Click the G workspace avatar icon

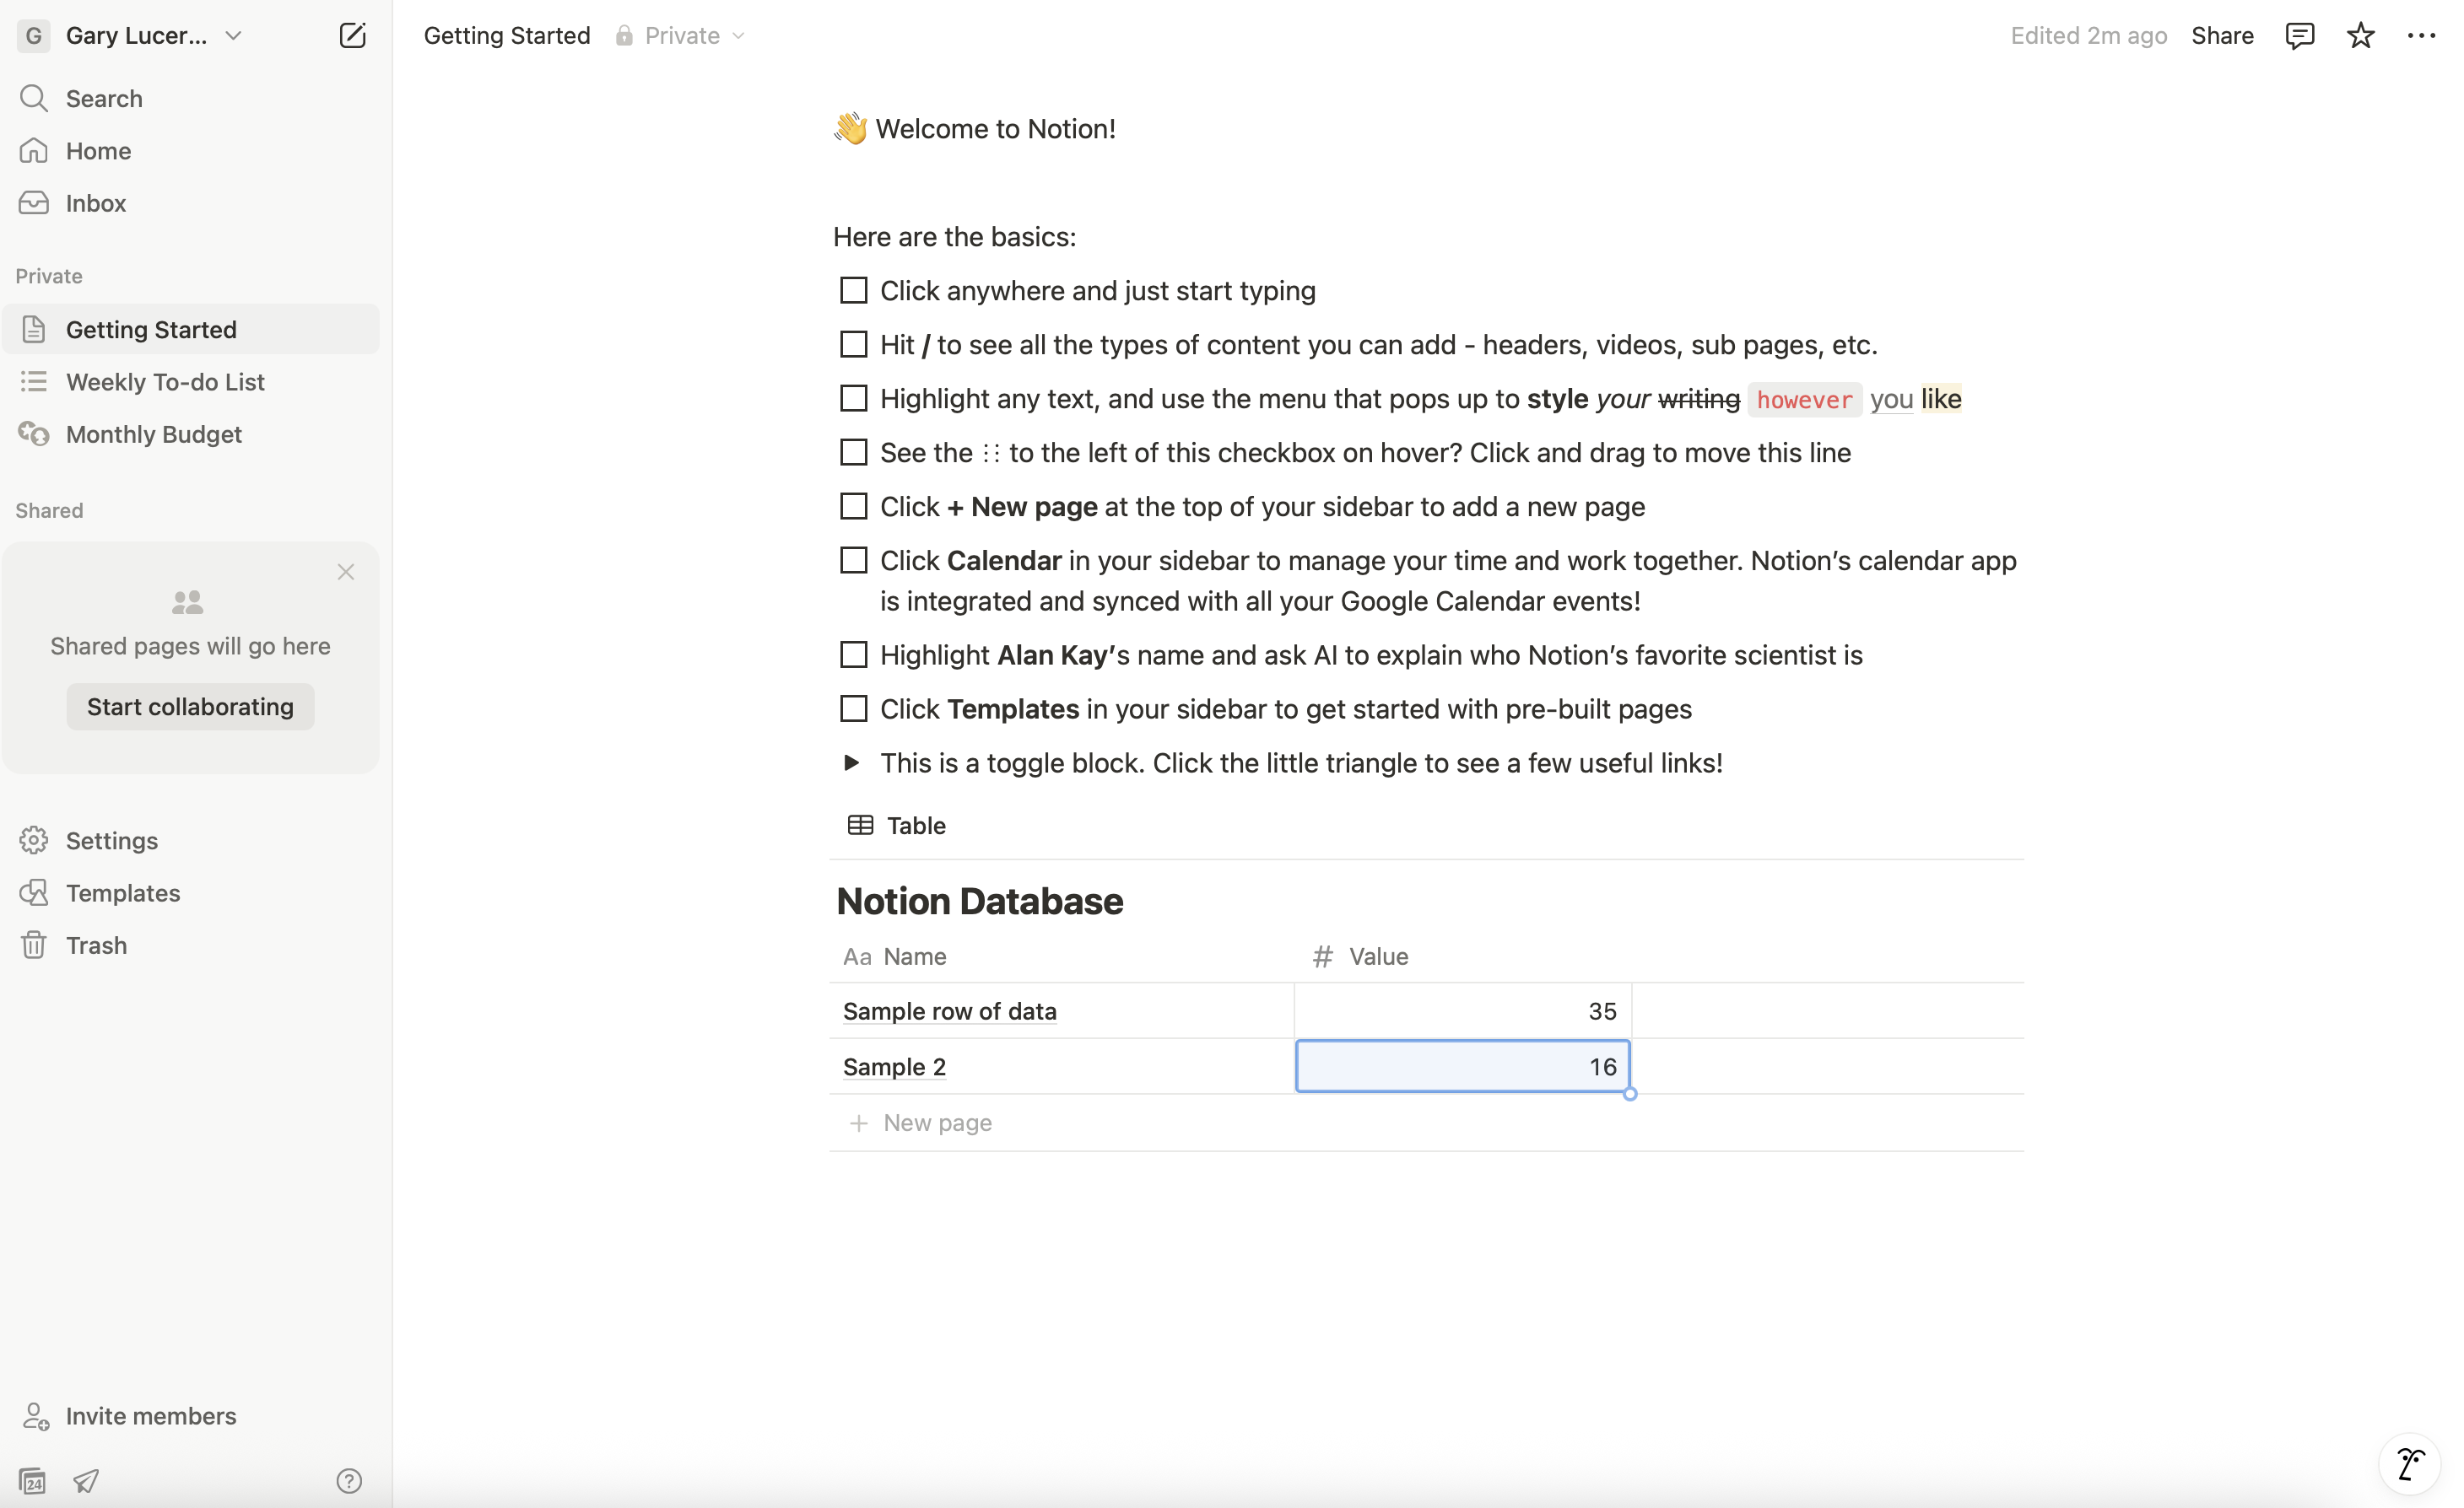click(33, 36)
